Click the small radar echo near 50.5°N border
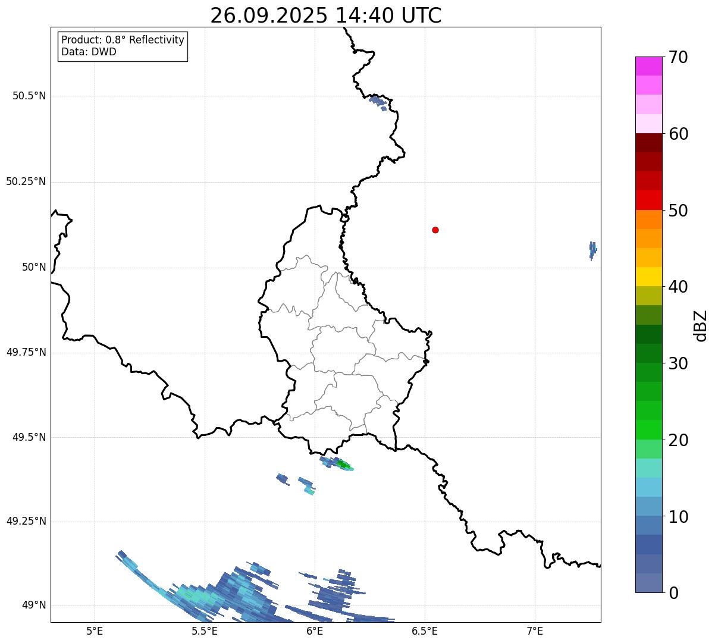The width and height of the screenshot is (715, 643). 378,103
